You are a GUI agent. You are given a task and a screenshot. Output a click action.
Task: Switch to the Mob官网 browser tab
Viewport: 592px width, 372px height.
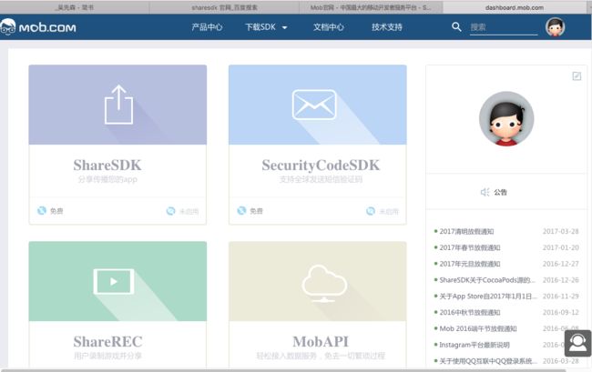371,7
